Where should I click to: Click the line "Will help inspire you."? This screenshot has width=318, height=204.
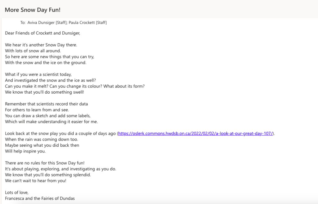(25, 151)
